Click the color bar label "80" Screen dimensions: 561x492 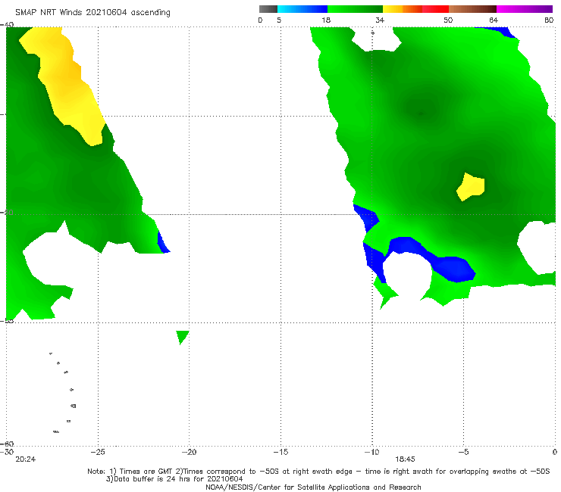[x=549, y=20]
